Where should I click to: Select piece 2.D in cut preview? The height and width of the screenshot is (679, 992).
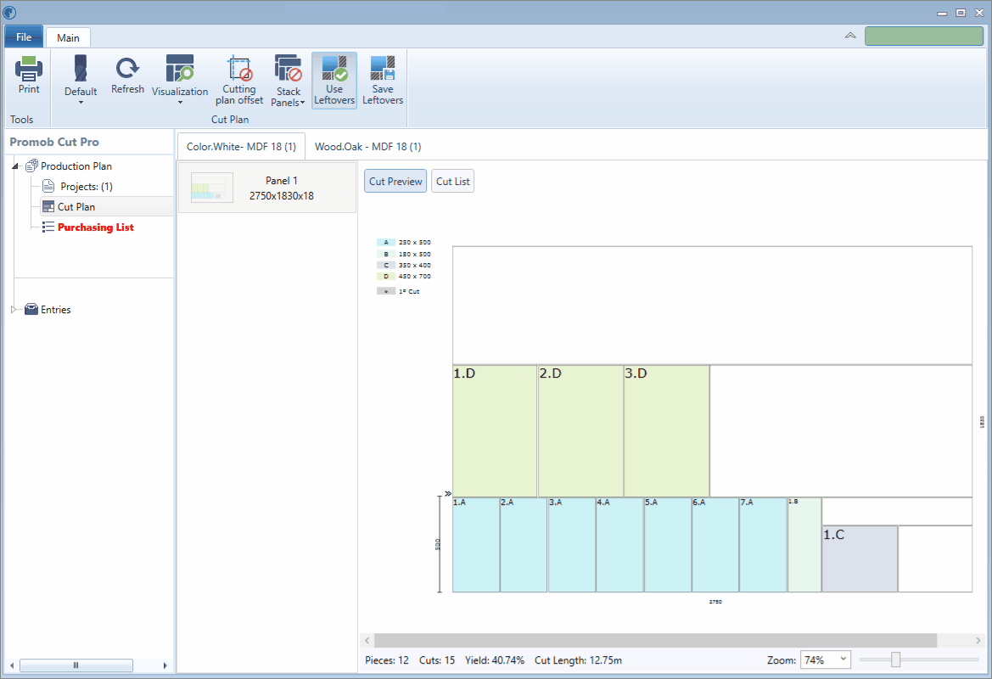(x=580, y=431)
